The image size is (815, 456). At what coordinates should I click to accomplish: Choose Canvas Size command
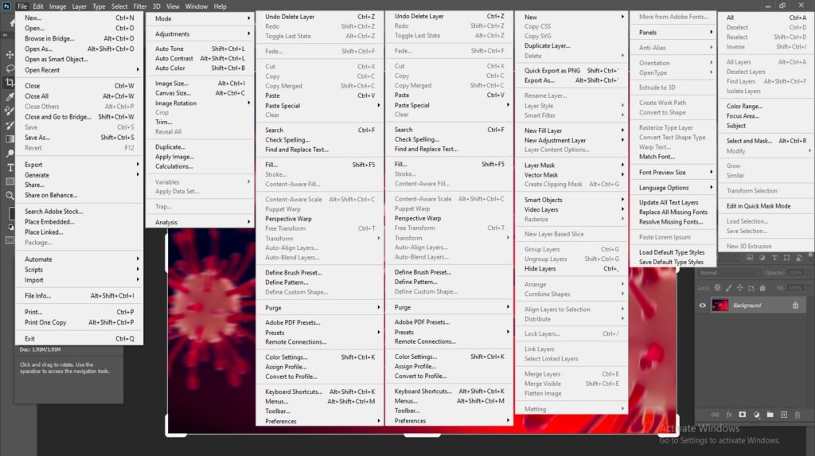coord(200,93)
